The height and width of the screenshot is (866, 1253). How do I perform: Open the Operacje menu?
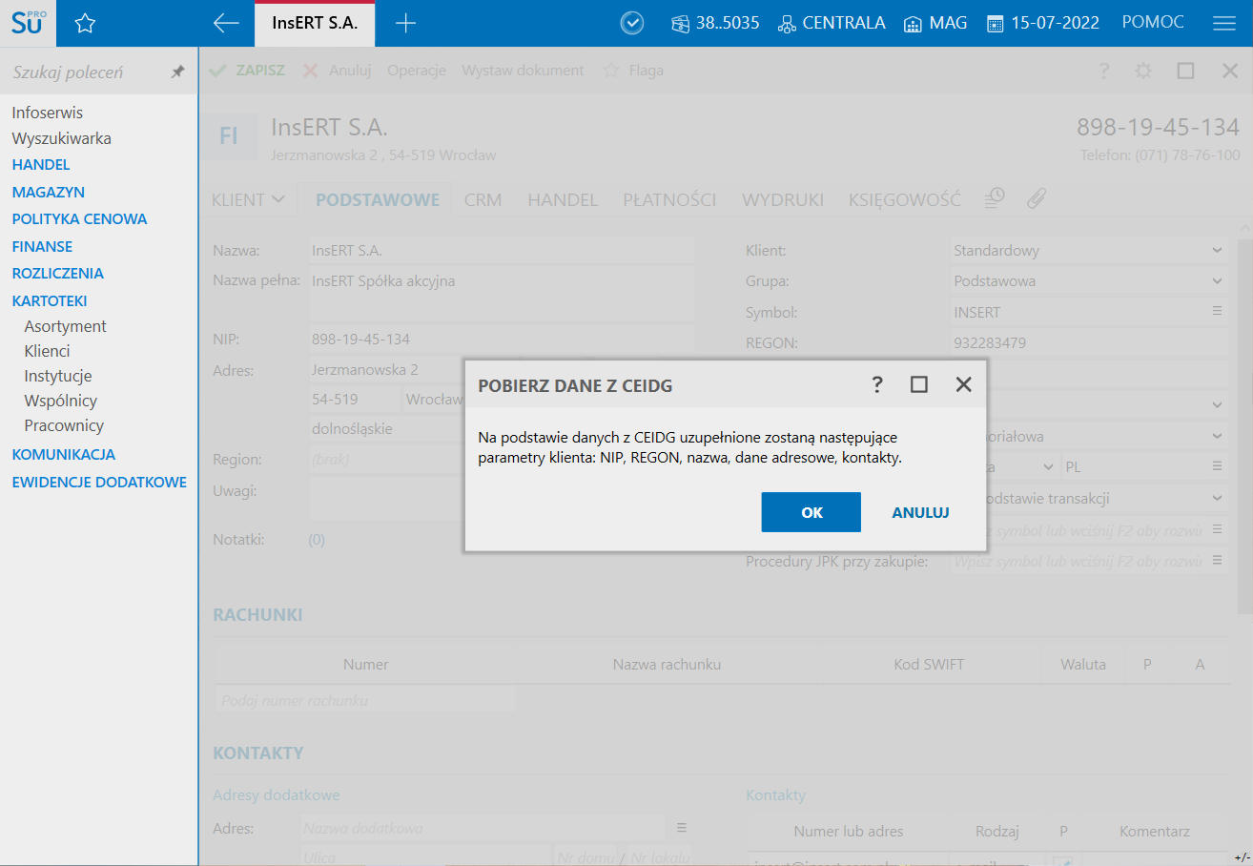click(x=417, y=71)
